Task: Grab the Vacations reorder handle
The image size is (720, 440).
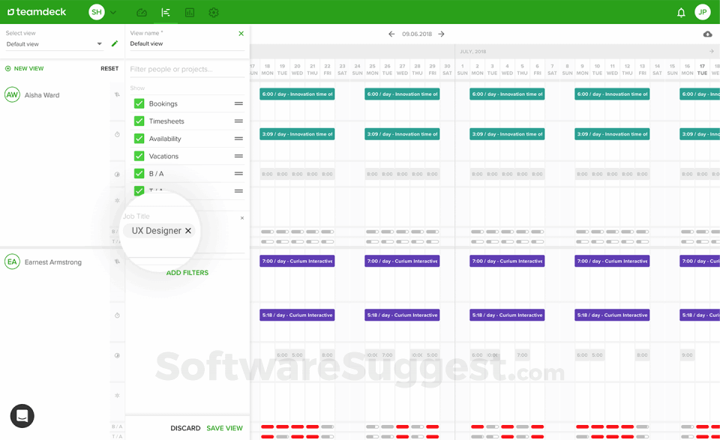Action: click(238, 156)
